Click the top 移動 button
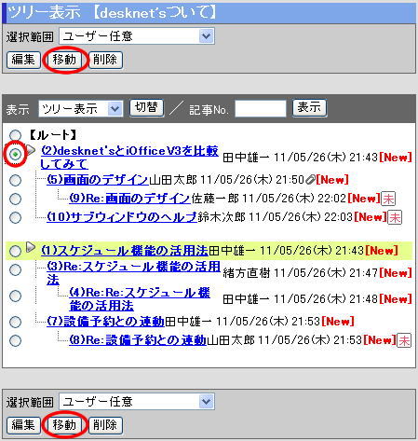This screenshot has width=418, height=441. coord(64,60)
